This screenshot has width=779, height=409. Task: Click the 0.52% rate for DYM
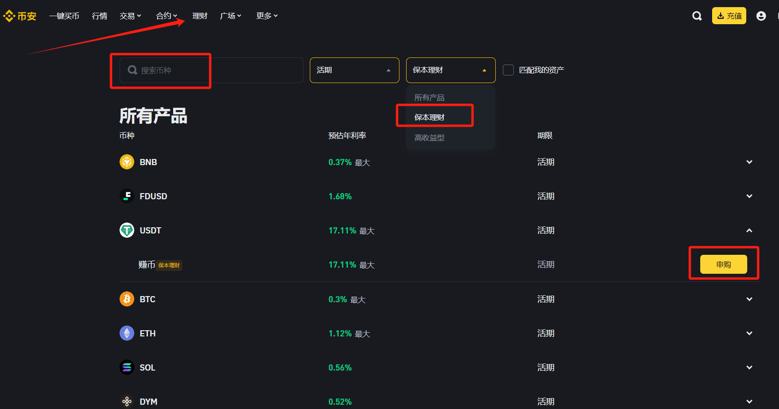340,402
